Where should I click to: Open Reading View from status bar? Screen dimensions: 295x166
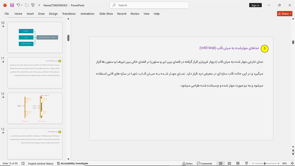point(238,163)
